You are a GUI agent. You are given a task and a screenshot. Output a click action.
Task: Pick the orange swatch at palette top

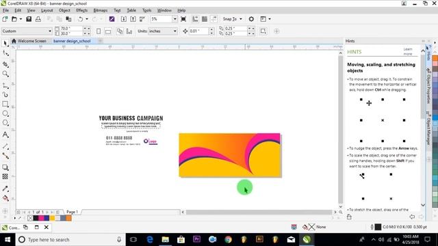click(x=435, y=58)
